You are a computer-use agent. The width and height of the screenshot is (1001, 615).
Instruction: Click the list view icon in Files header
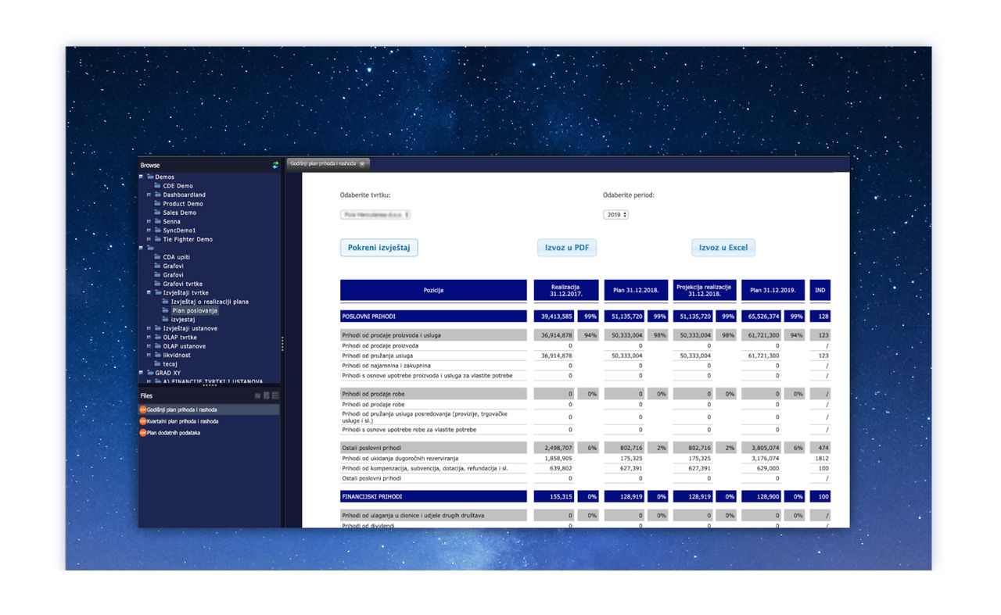[x=275, y=396]
